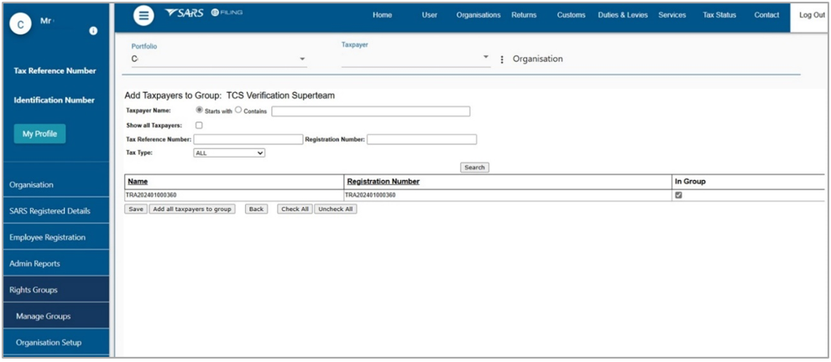Viewport: 831px width, 362px height.
Task: Select the Starts with radio button
Action: pos(199,110)
